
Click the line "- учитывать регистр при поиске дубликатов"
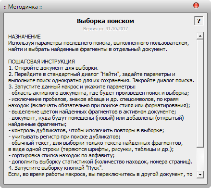coord(64,137)
